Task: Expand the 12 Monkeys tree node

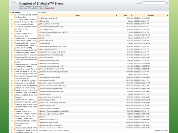Action: [x=12, y=15]
